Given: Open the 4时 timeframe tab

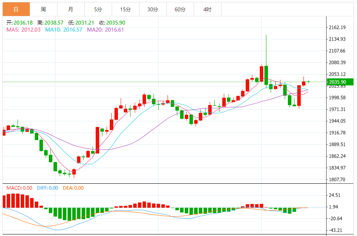Looking at the screenshot, I should click(207, 9).
